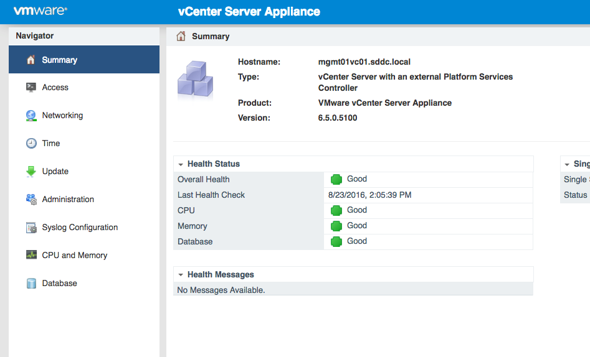Open the Summary navigator item
The image size is (590, 357).
pyautogui.click(x=84, y=59)
